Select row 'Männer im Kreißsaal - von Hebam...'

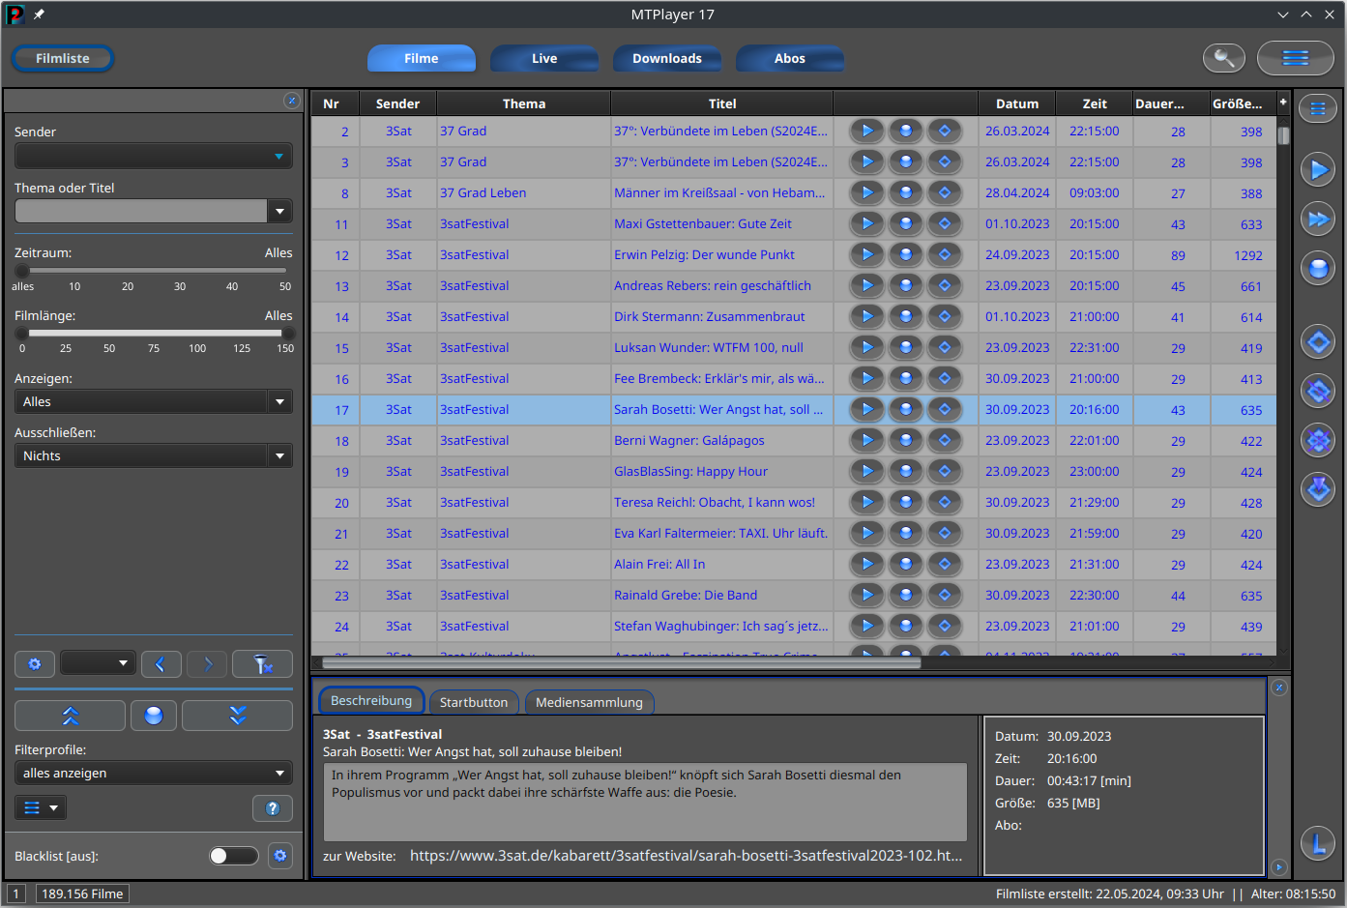(793, 192)
